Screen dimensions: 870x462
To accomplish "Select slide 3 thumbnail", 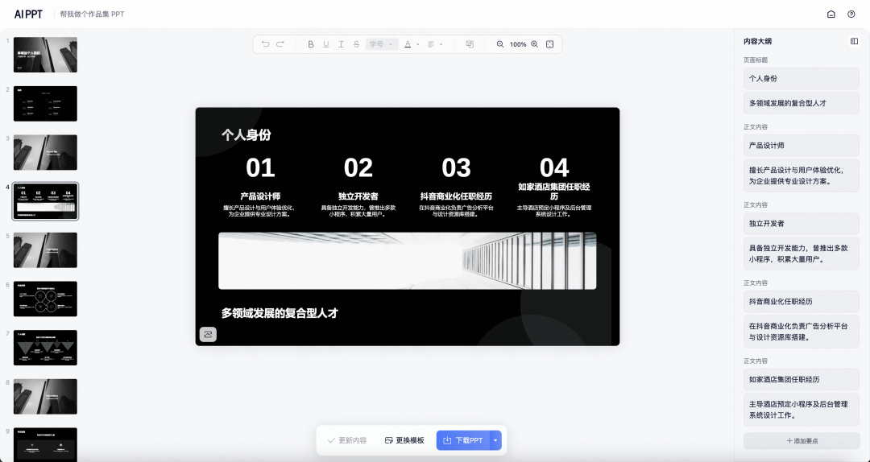I will click(x=45, y=152).
